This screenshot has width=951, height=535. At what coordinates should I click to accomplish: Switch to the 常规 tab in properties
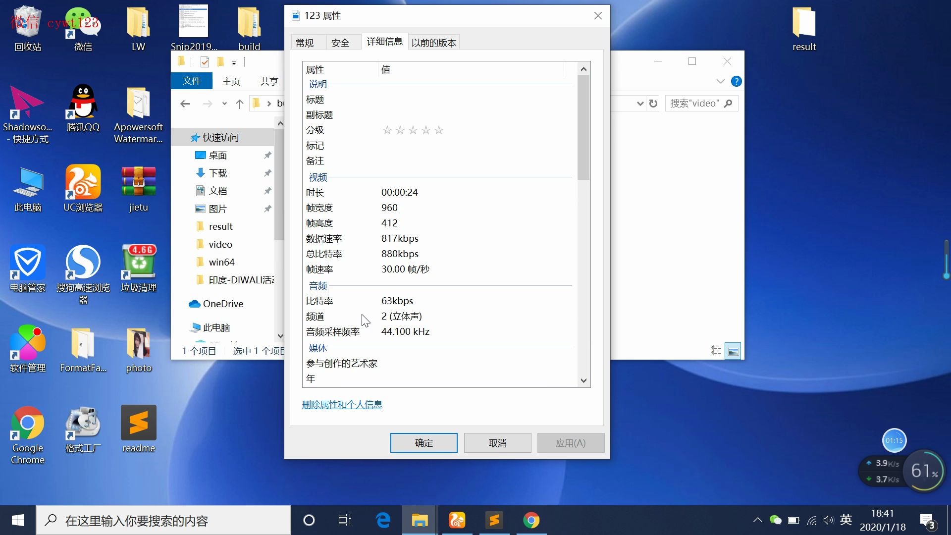click(305, 42)
